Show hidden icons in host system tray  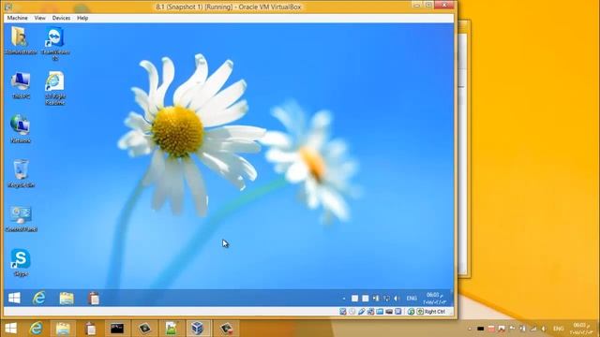coord(470,329)
